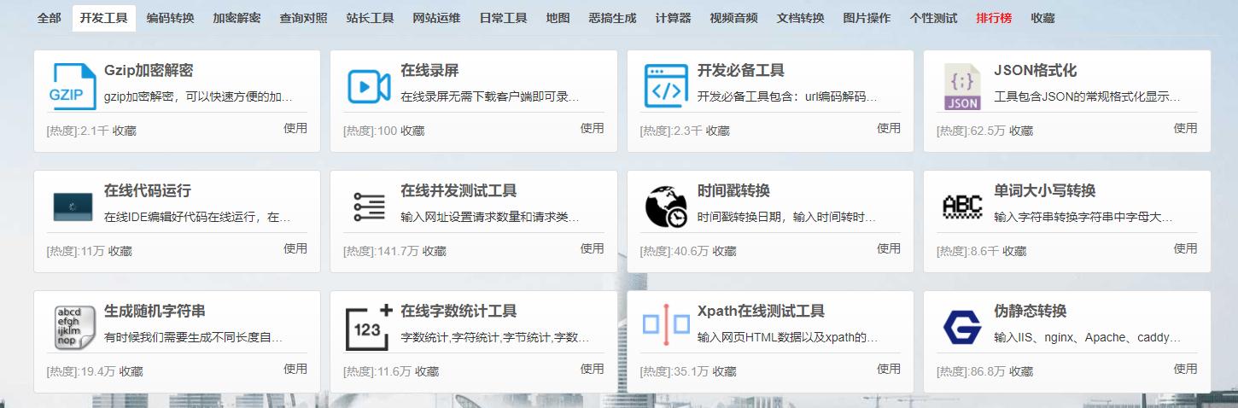This screenshot has height=408, width=1238.
Task: Click the pseudo-static conversion G icon
Action: pyautogui.click(x=962, y=328)
